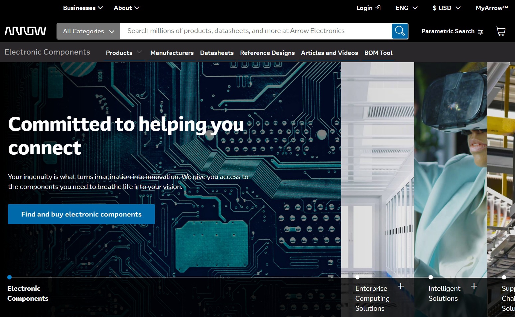Open the $ USD currency selector
This screenshot has width=515, height=317.
447,8
